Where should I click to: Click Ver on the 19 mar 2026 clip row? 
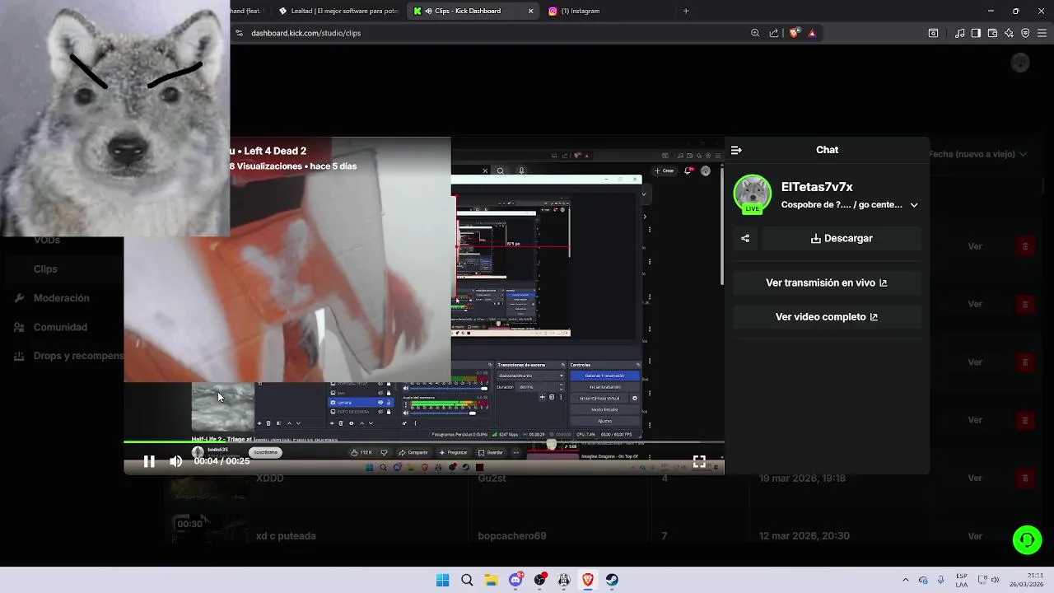click(975, 479)
